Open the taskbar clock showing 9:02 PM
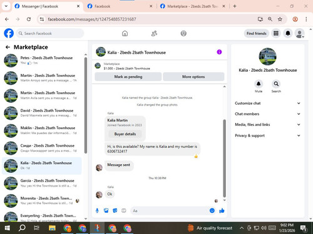This screenshot has height=234, width=313. 287,228
